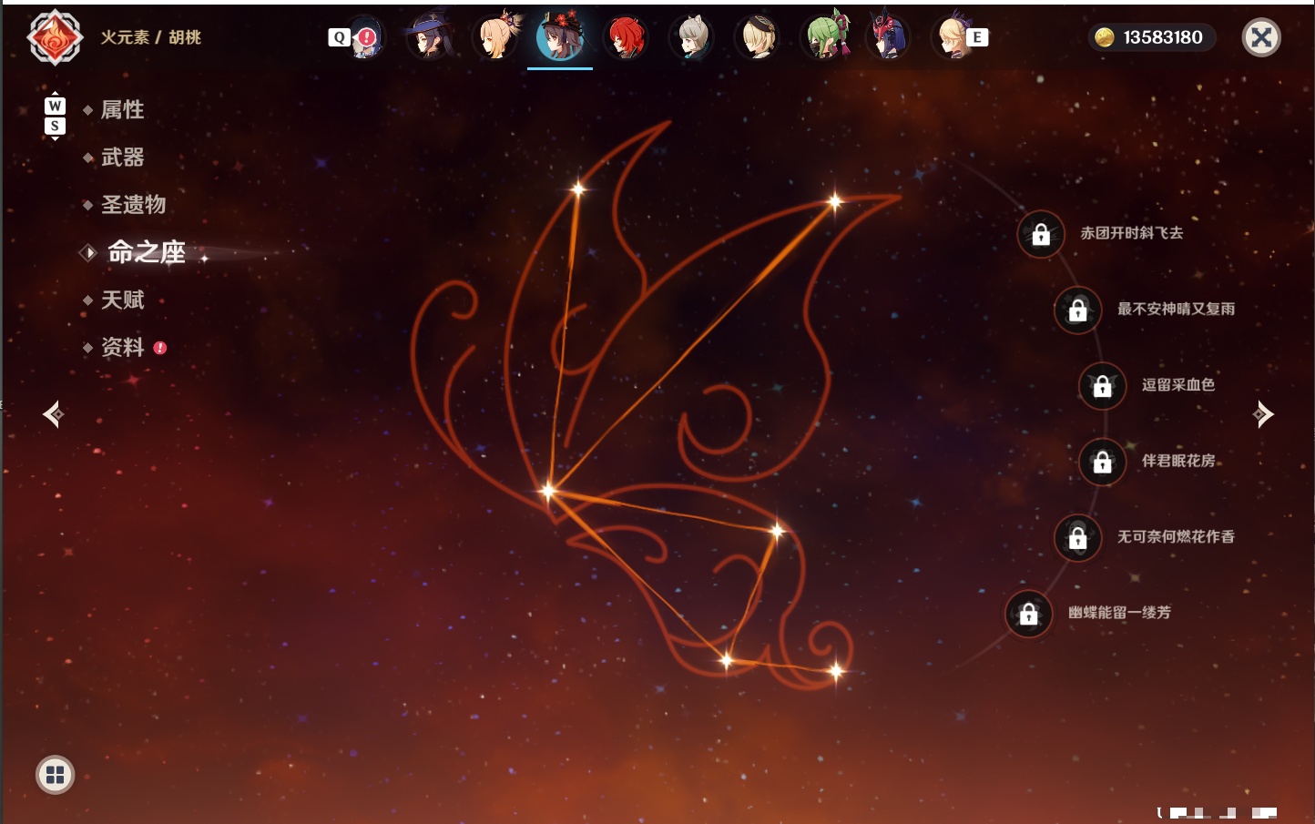1315x824 pixels.
Task: Switch to the red-haired character avatar
Action: pyautogui.click(x=627, y=37)
